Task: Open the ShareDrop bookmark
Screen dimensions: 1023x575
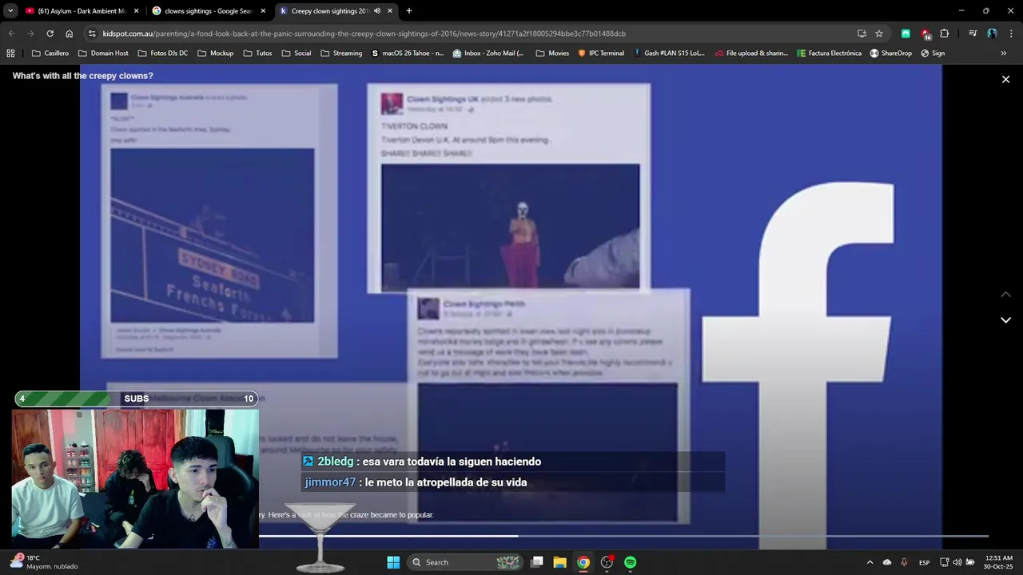Action: click(x=890, y=54)
